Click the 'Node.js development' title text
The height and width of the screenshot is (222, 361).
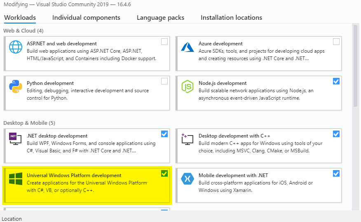click(x=223, y=83)
